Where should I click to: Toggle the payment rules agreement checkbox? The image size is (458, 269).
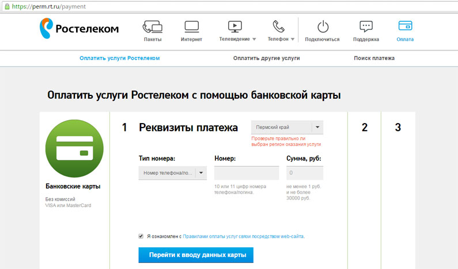(141, 236)
